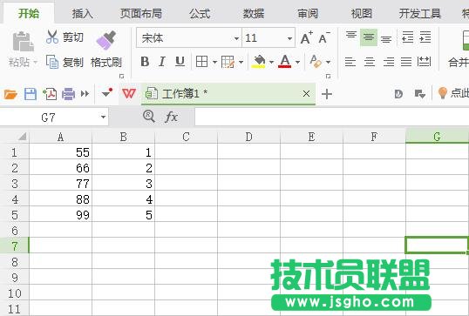Select column C header
This screenshot has width=469, height=316.
tap(186, 137)
